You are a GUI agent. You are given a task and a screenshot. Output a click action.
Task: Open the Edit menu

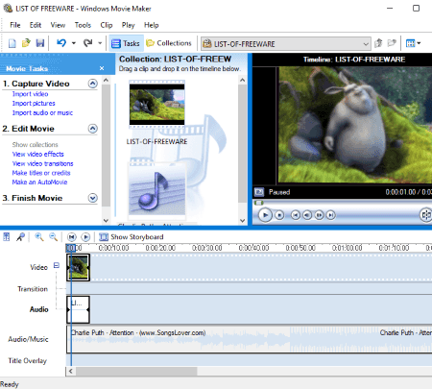36,25
